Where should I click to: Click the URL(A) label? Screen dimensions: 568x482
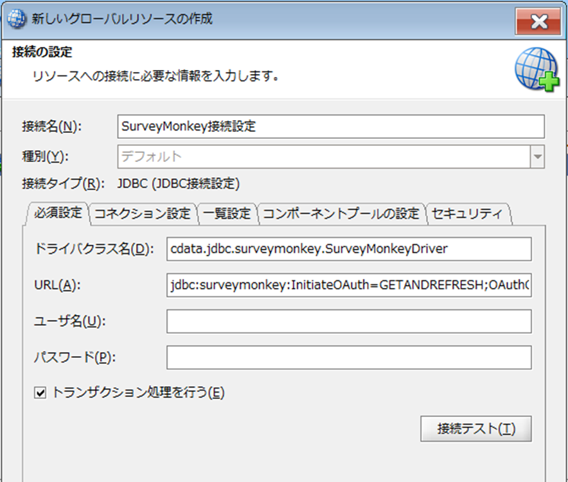pos(57,285)
